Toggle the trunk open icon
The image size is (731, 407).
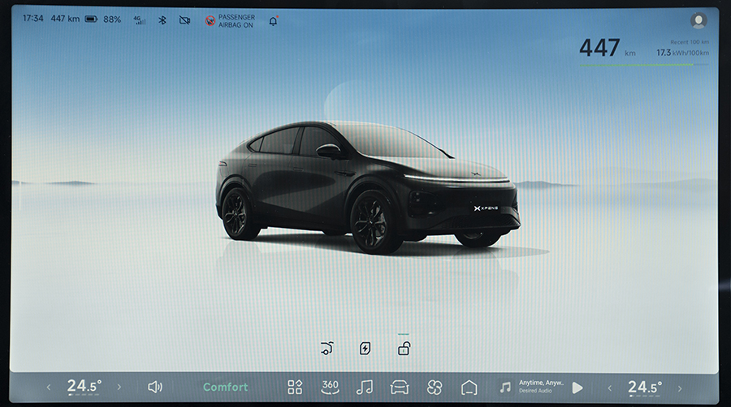tap(327, 349)
